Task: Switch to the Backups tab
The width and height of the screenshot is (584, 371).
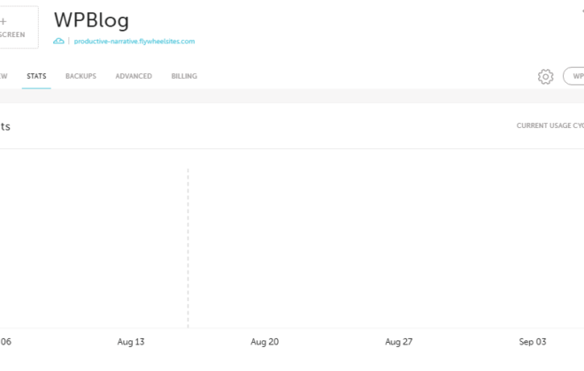Action: [x=81, y=76]
